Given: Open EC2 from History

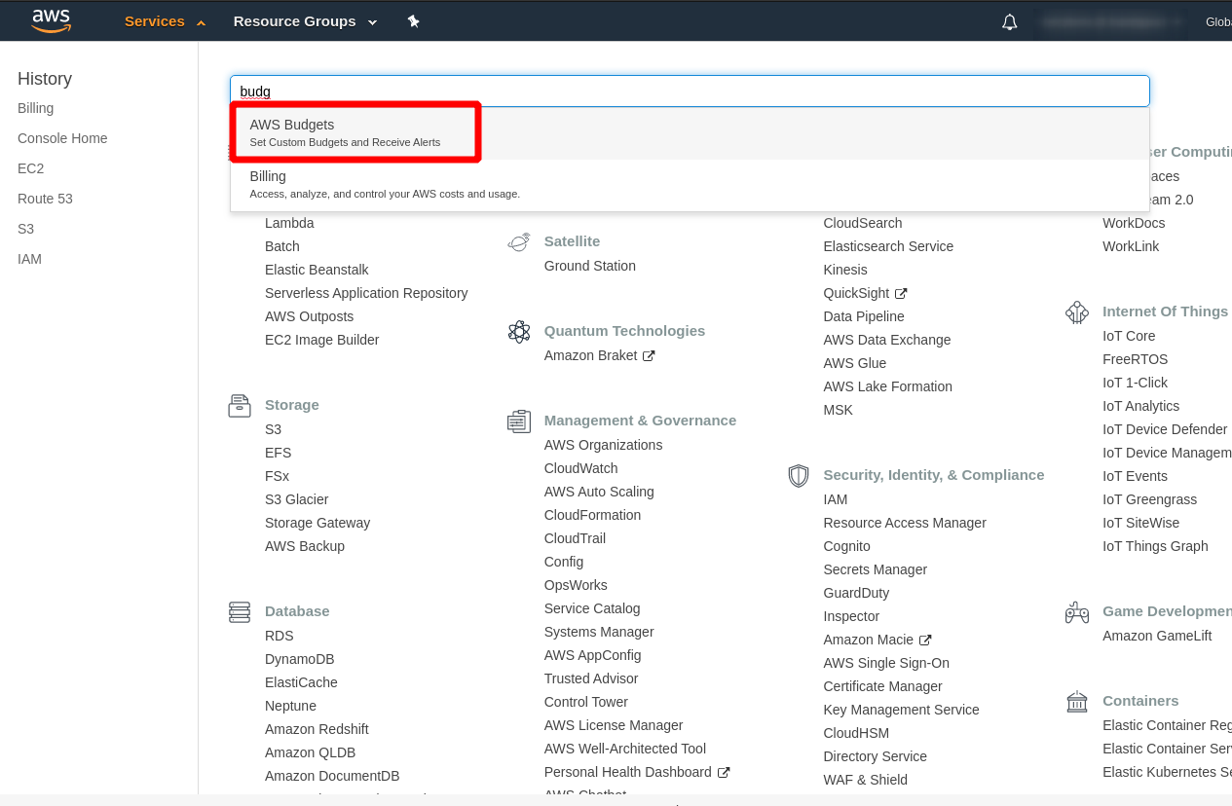Looking at the screenshot, I should pyautogui.click(x=31, y=168).
